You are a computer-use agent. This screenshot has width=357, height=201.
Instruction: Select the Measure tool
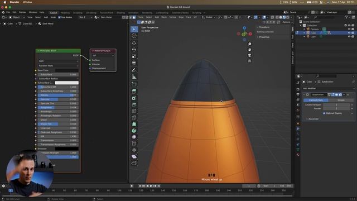tap(134, 77)
